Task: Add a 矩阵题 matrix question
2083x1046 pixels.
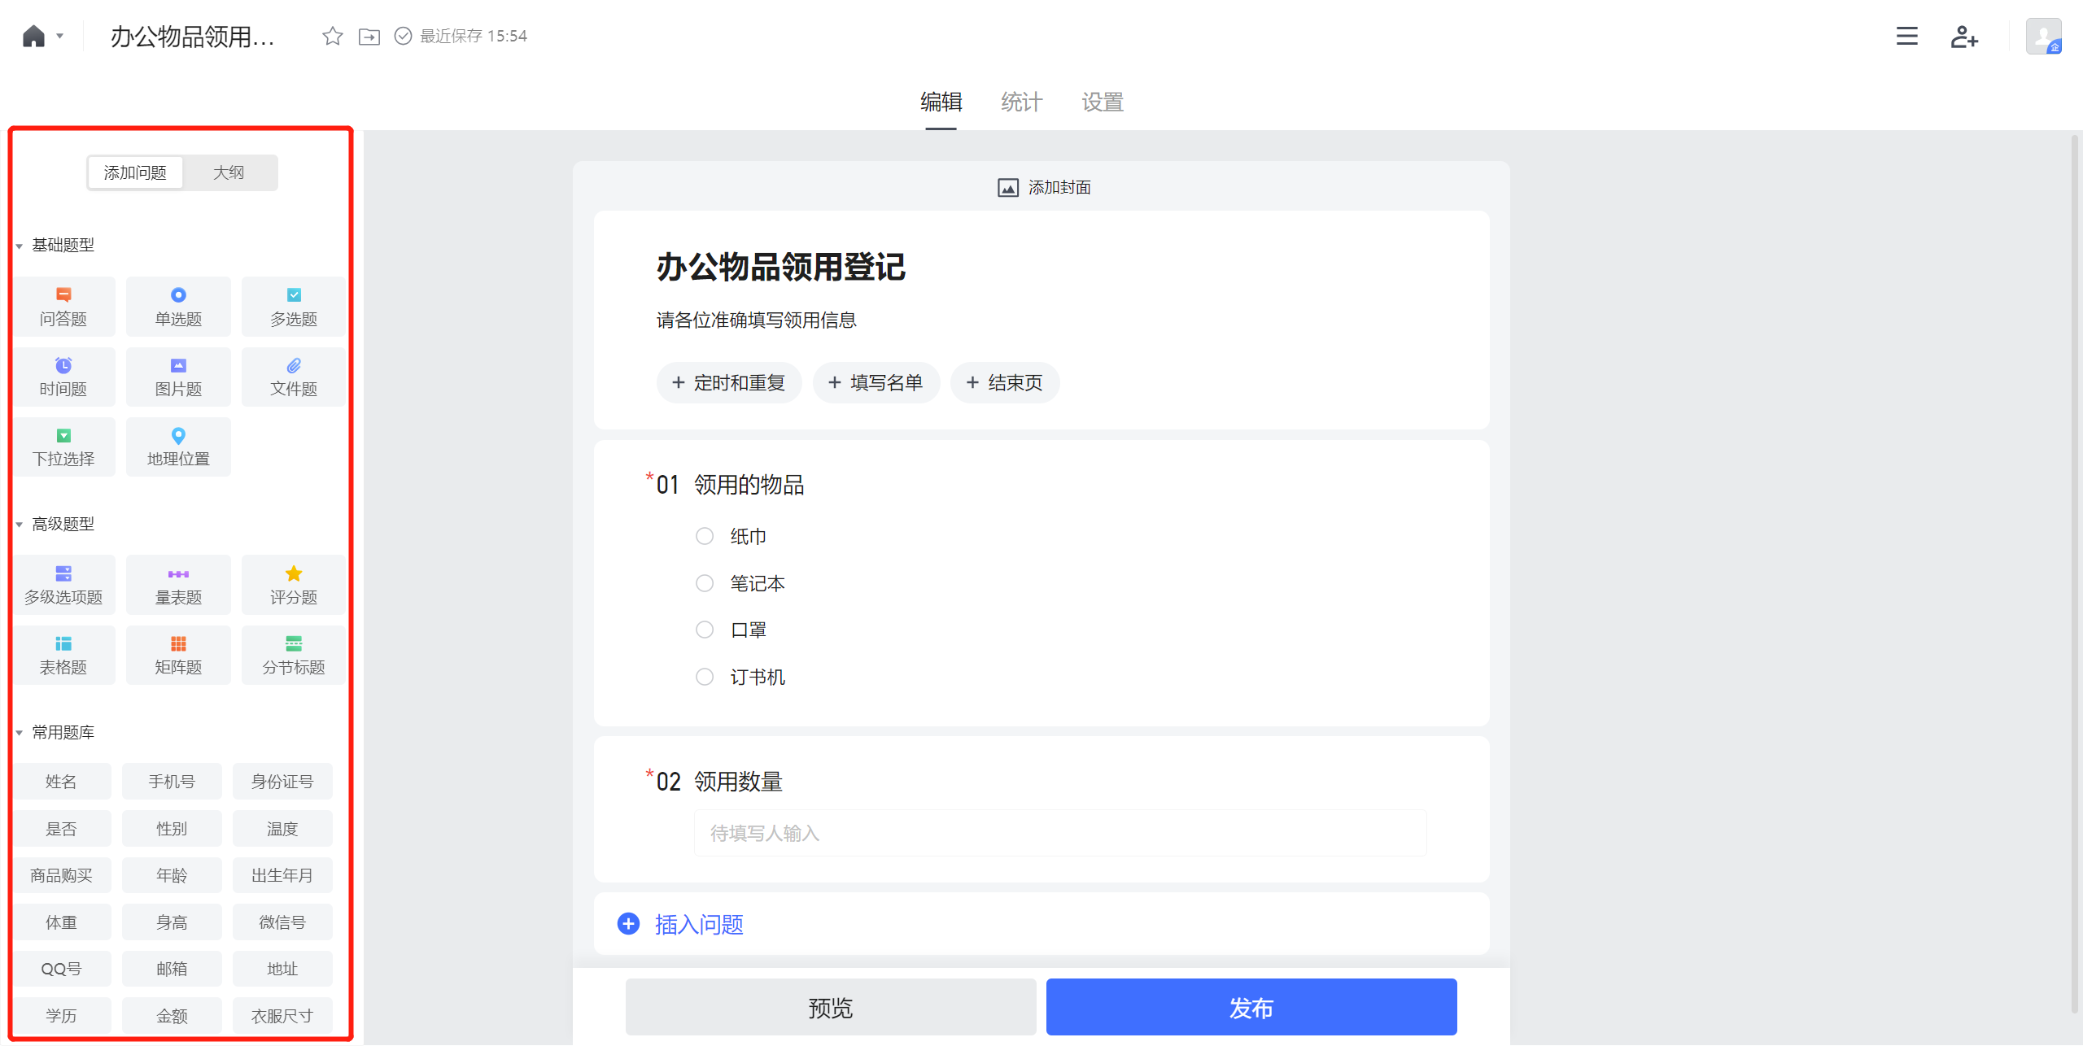Action: point(178,655)
